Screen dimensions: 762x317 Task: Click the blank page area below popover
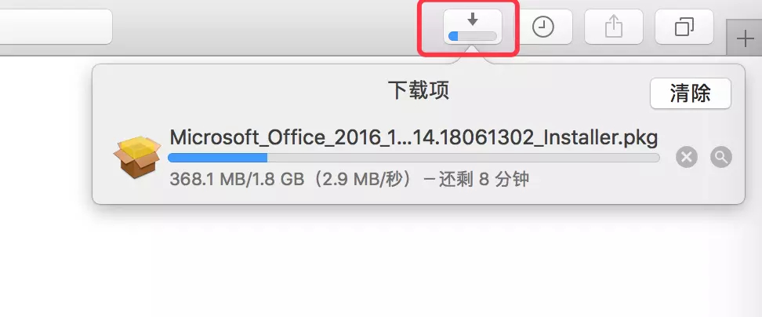pyautogui.click(x=381, y=263)
